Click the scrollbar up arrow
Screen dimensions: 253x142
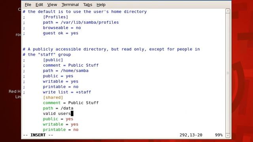tap(228, 11)
